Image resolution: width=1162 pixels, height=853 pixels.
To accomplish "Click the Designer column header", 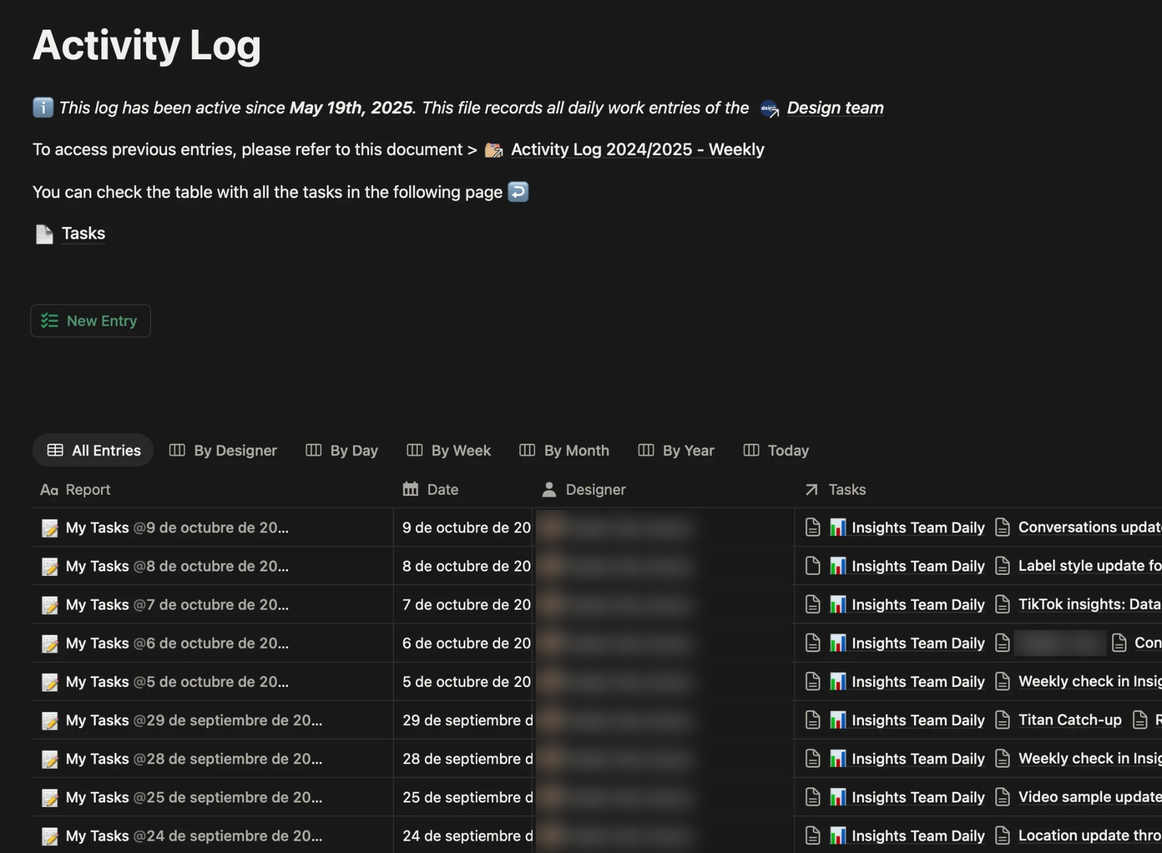I will tap(584, 490).
